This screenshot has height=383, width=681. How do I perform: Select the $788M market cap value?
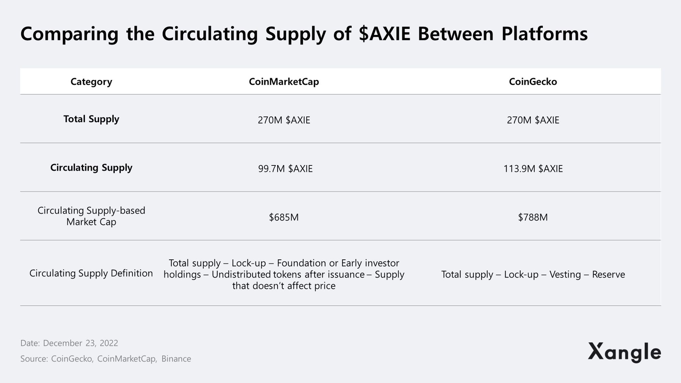533,217
